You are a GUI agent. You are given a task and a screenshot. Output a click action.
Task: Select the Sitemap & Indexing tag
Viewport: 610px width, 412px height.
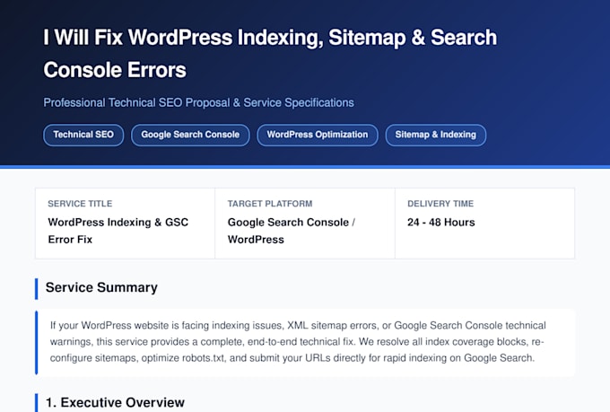435,136
